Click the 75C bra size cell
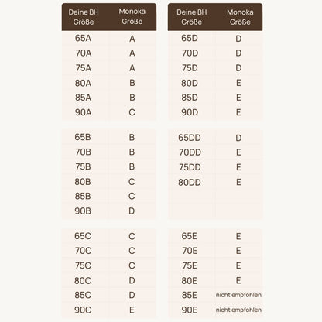The image size is (322, 322). [83, 265]
